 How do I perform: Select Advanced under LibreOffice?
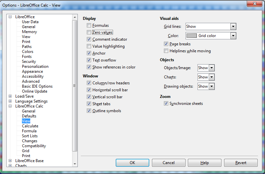point(31,81)
